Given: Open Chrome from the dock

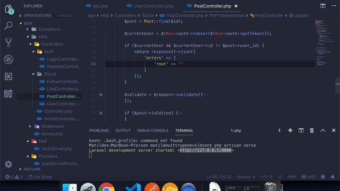Looking at the screenshot, I should [x=106, y=187].
